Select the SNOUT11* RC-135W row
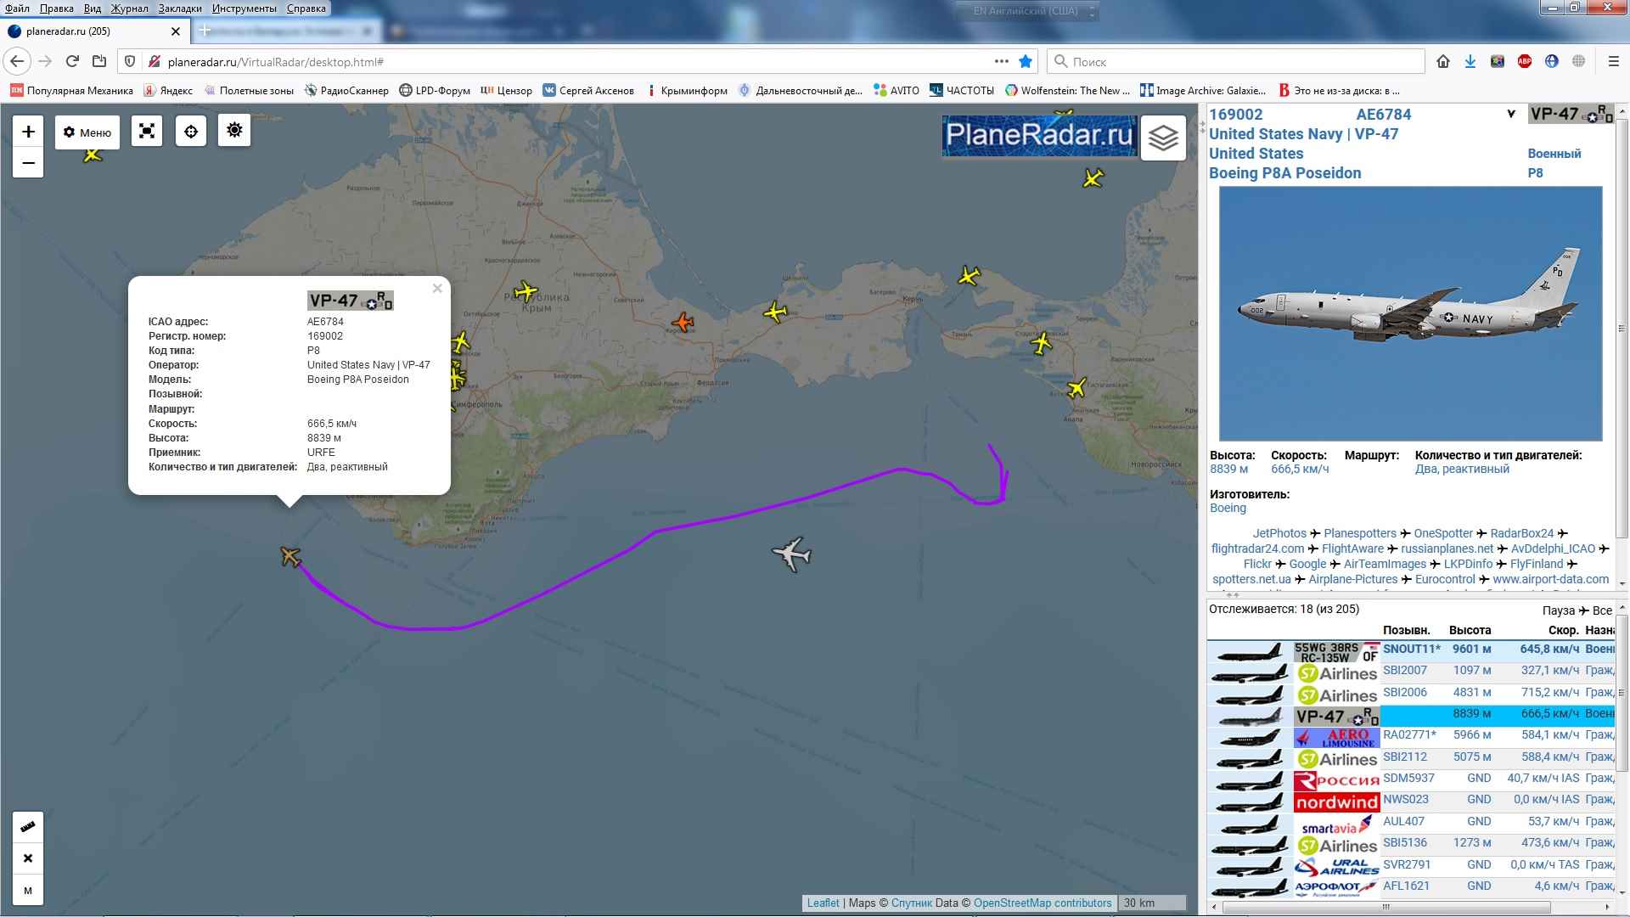Image resolution: width=1630 pixels, height=917 pixels. (1410, 650)
